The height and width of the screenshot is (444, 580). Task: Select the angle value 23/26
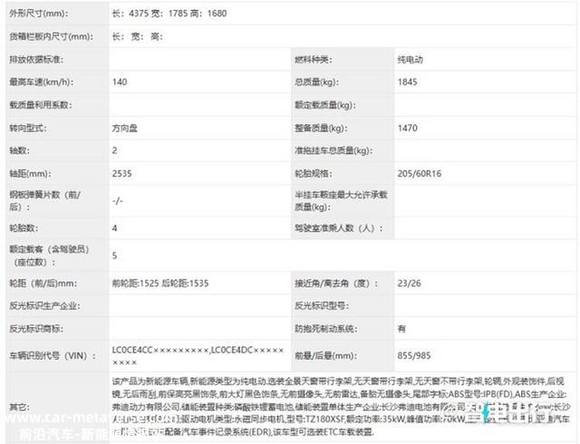(x=409, y=284)
